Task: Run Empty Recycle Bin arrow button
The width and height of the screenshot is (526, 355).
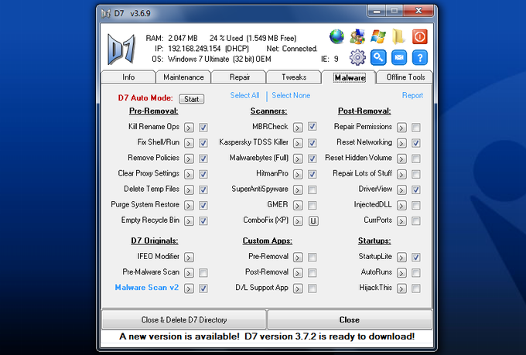Action: (189, 221)
